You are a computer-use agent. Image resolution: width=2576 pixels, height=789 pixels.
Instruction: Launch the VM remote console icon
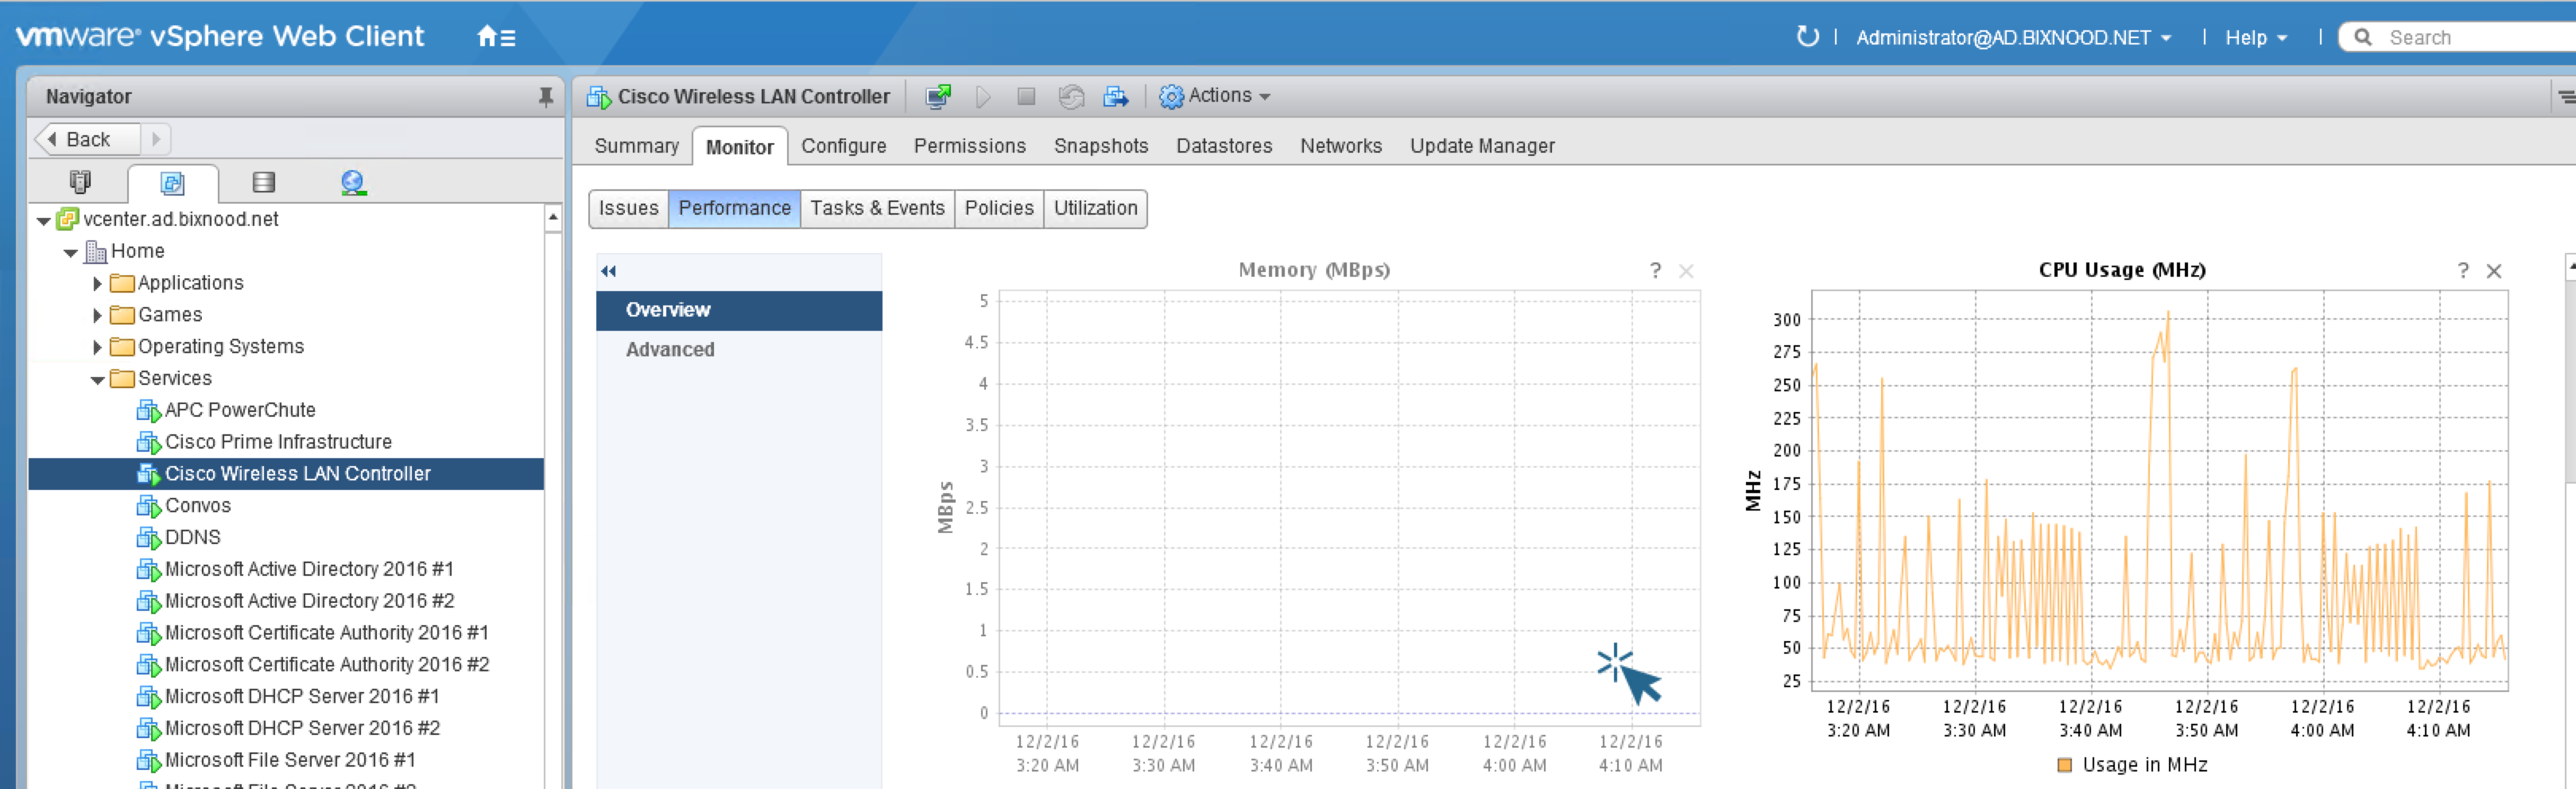tap(937, 96)
